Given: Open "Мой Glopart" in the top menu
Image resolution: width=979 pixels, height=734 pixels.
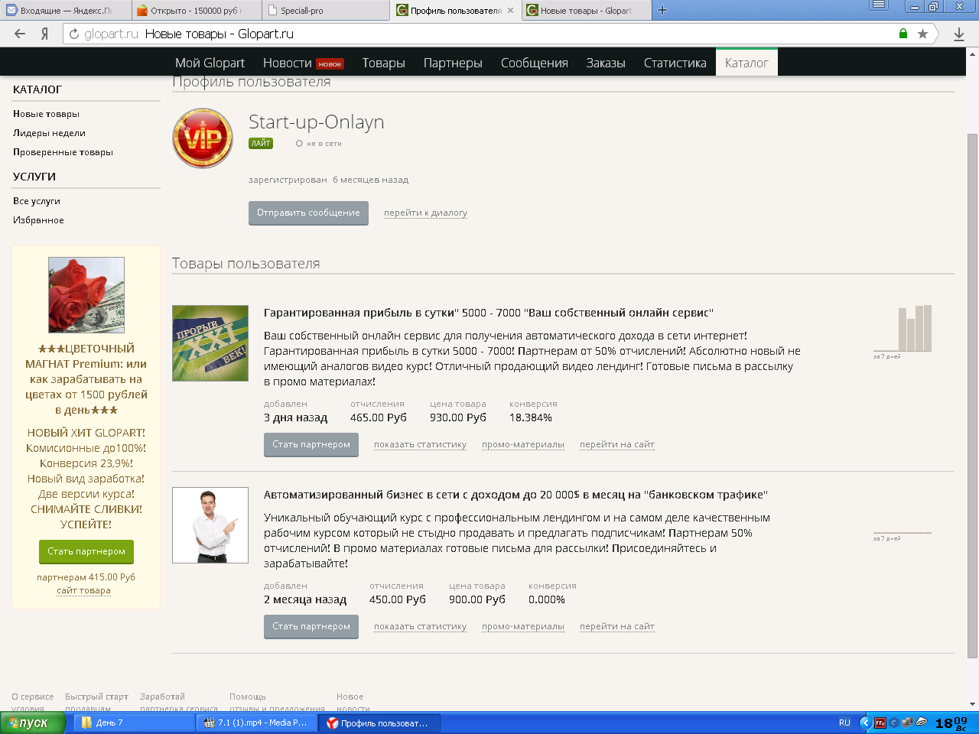Looking at the screenshot, I should click(210, 63).
